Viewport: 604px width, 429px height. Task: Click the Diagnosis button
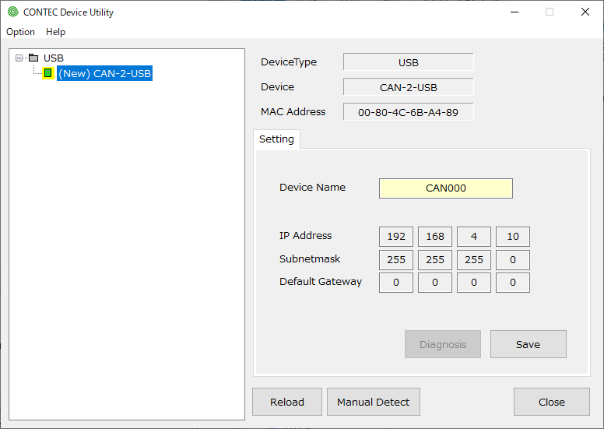coord(443,344)
